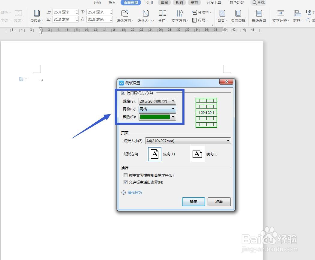
Task: Click the green color swatch
Action: (x=155, y=117)
